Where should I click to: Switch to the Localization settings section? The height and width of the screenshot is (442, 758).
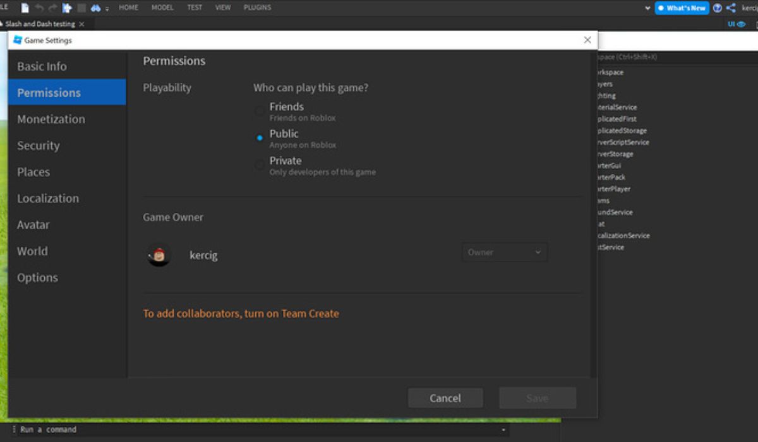67,198
